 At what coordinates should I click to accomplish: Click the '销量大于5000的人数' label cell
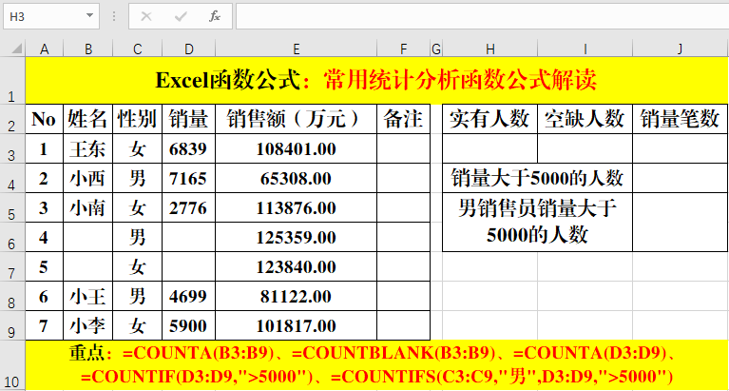(x=537, y=178)
